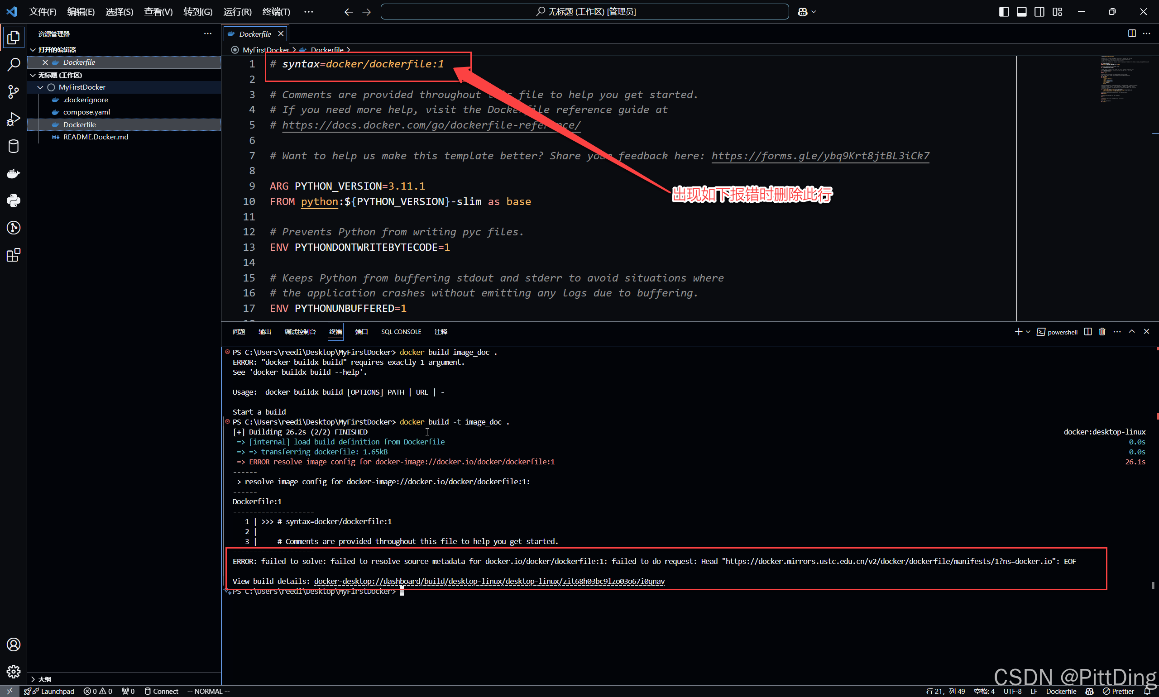Open new terminal launch profile dropdown
The height and width of the screenshot is (697, 1159).
(x=1028, y=332)
